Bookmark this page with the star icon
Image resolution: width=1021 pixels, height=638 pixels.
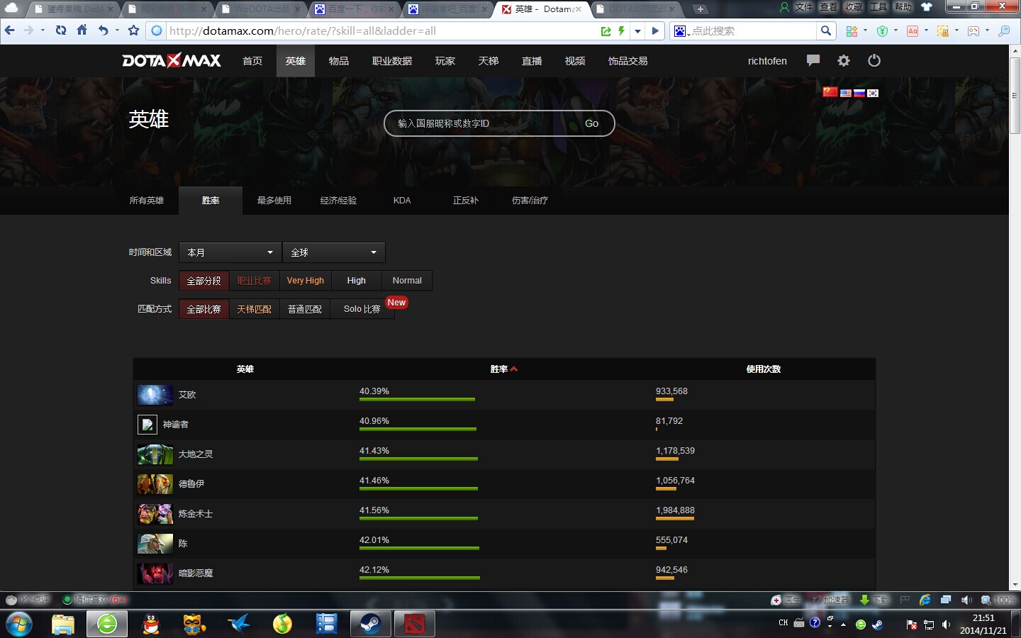[x=133, y=30]
